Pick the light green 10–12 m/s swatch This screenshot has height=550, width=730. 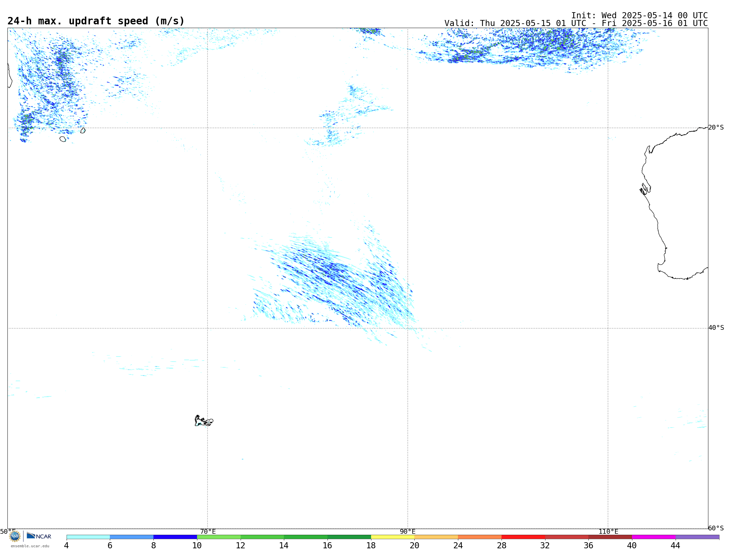pyautogui.click(x=219, y=537)
